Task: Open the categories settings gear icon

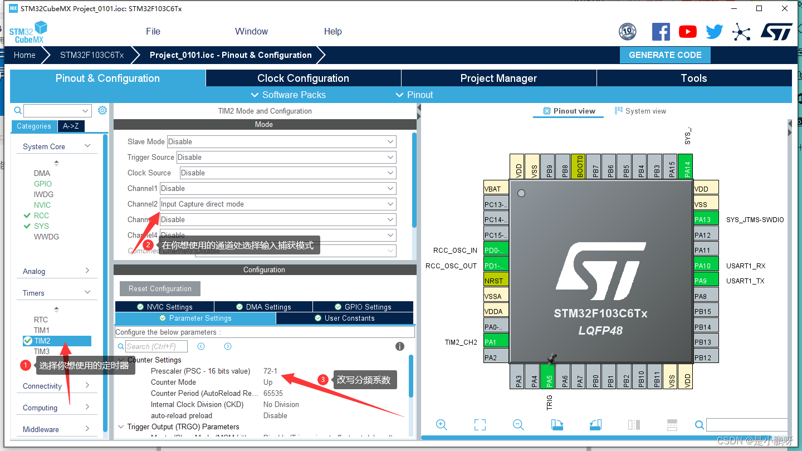Action: click(102, 110)
